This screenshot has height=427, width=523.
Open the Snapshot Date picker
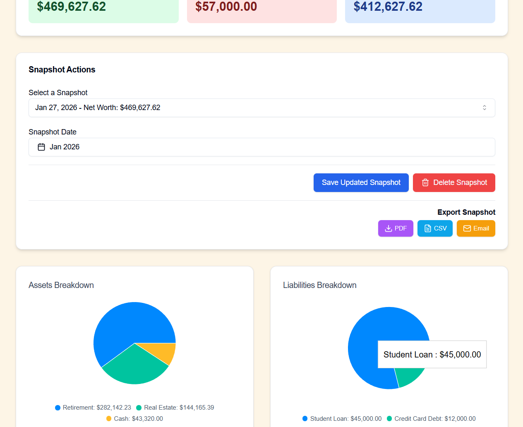[x=261, y=147]
